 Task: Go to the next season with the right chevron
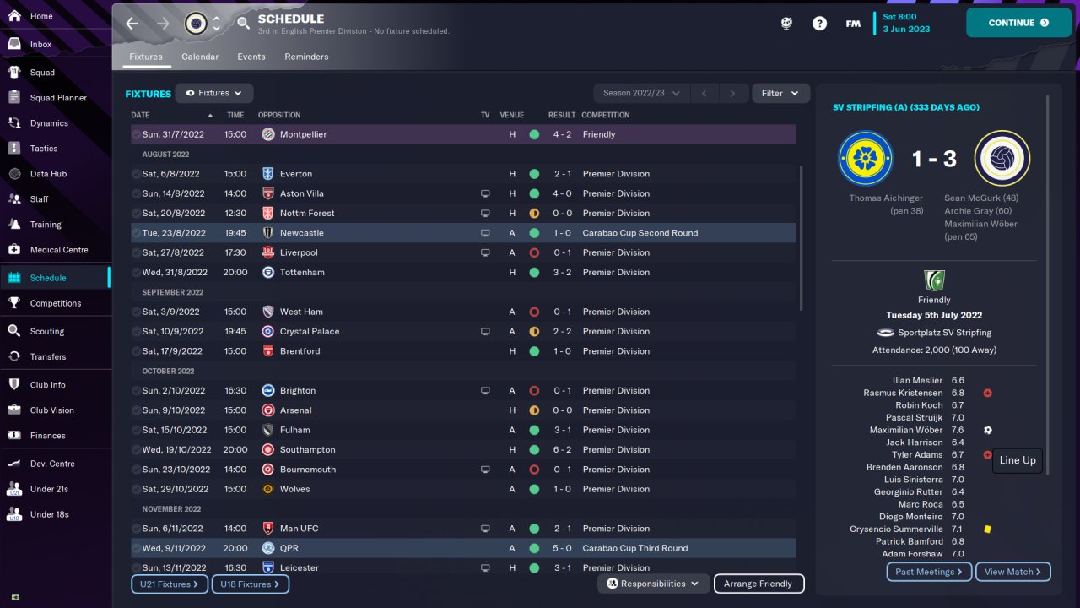(733, 94)
